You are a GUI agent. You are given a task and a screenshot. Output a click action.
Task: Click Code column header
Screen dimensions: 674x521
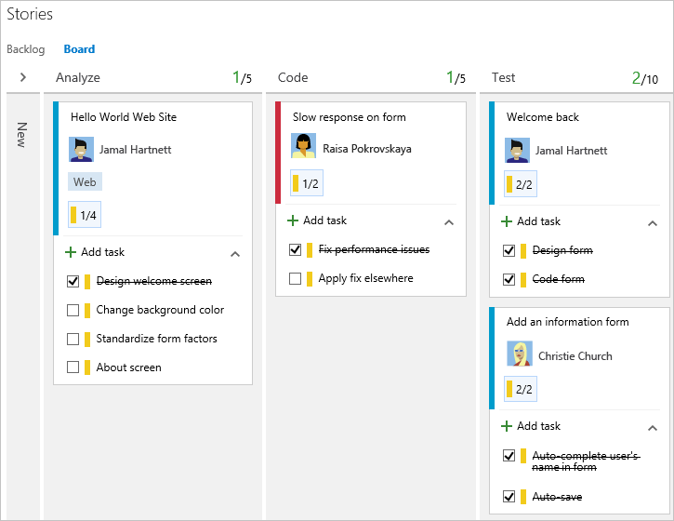pyautogui.click(x=293, y=77)
